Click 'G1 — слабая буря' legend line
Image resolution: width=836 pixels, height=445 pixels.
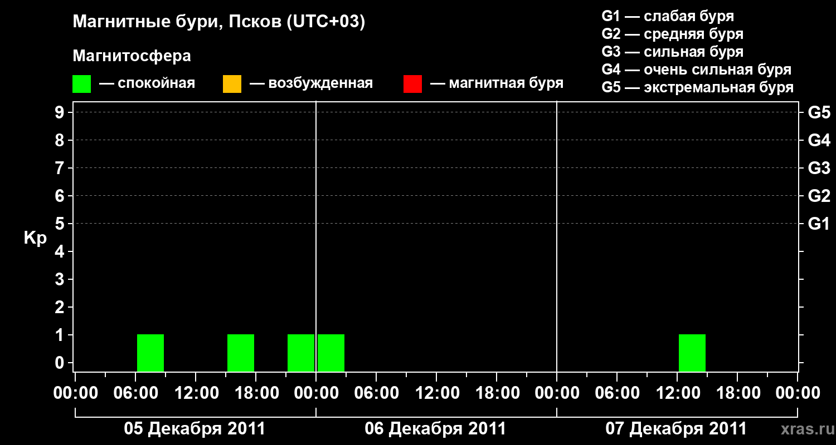click(668, 16)
